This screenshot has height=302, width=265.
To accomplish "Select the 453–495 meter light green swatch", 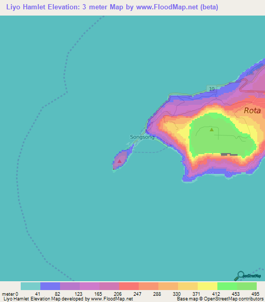I will pos(247,286).
